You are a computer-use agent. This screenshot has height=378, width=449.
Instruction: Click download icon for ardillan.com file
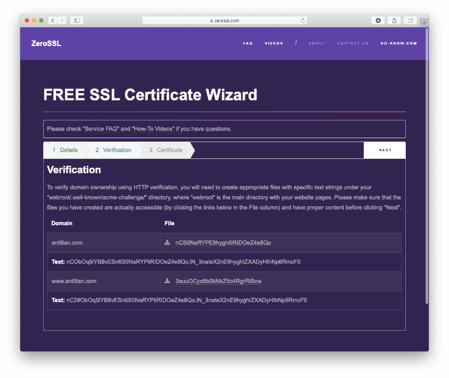tap(167, 243)
